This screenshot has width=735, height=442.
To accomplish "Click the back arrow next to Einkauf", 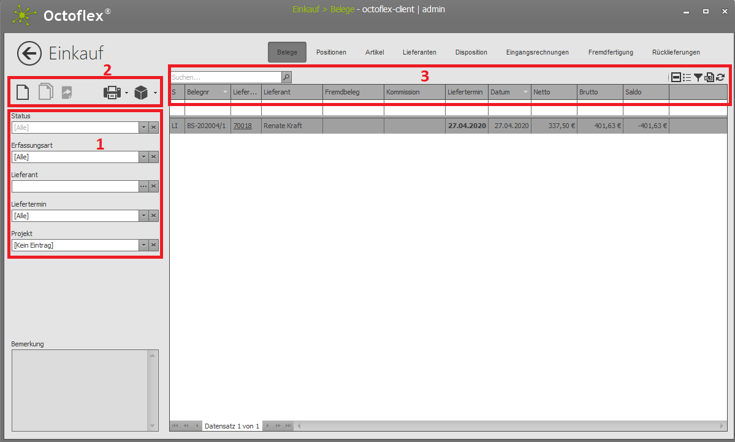I will [29, 53].
